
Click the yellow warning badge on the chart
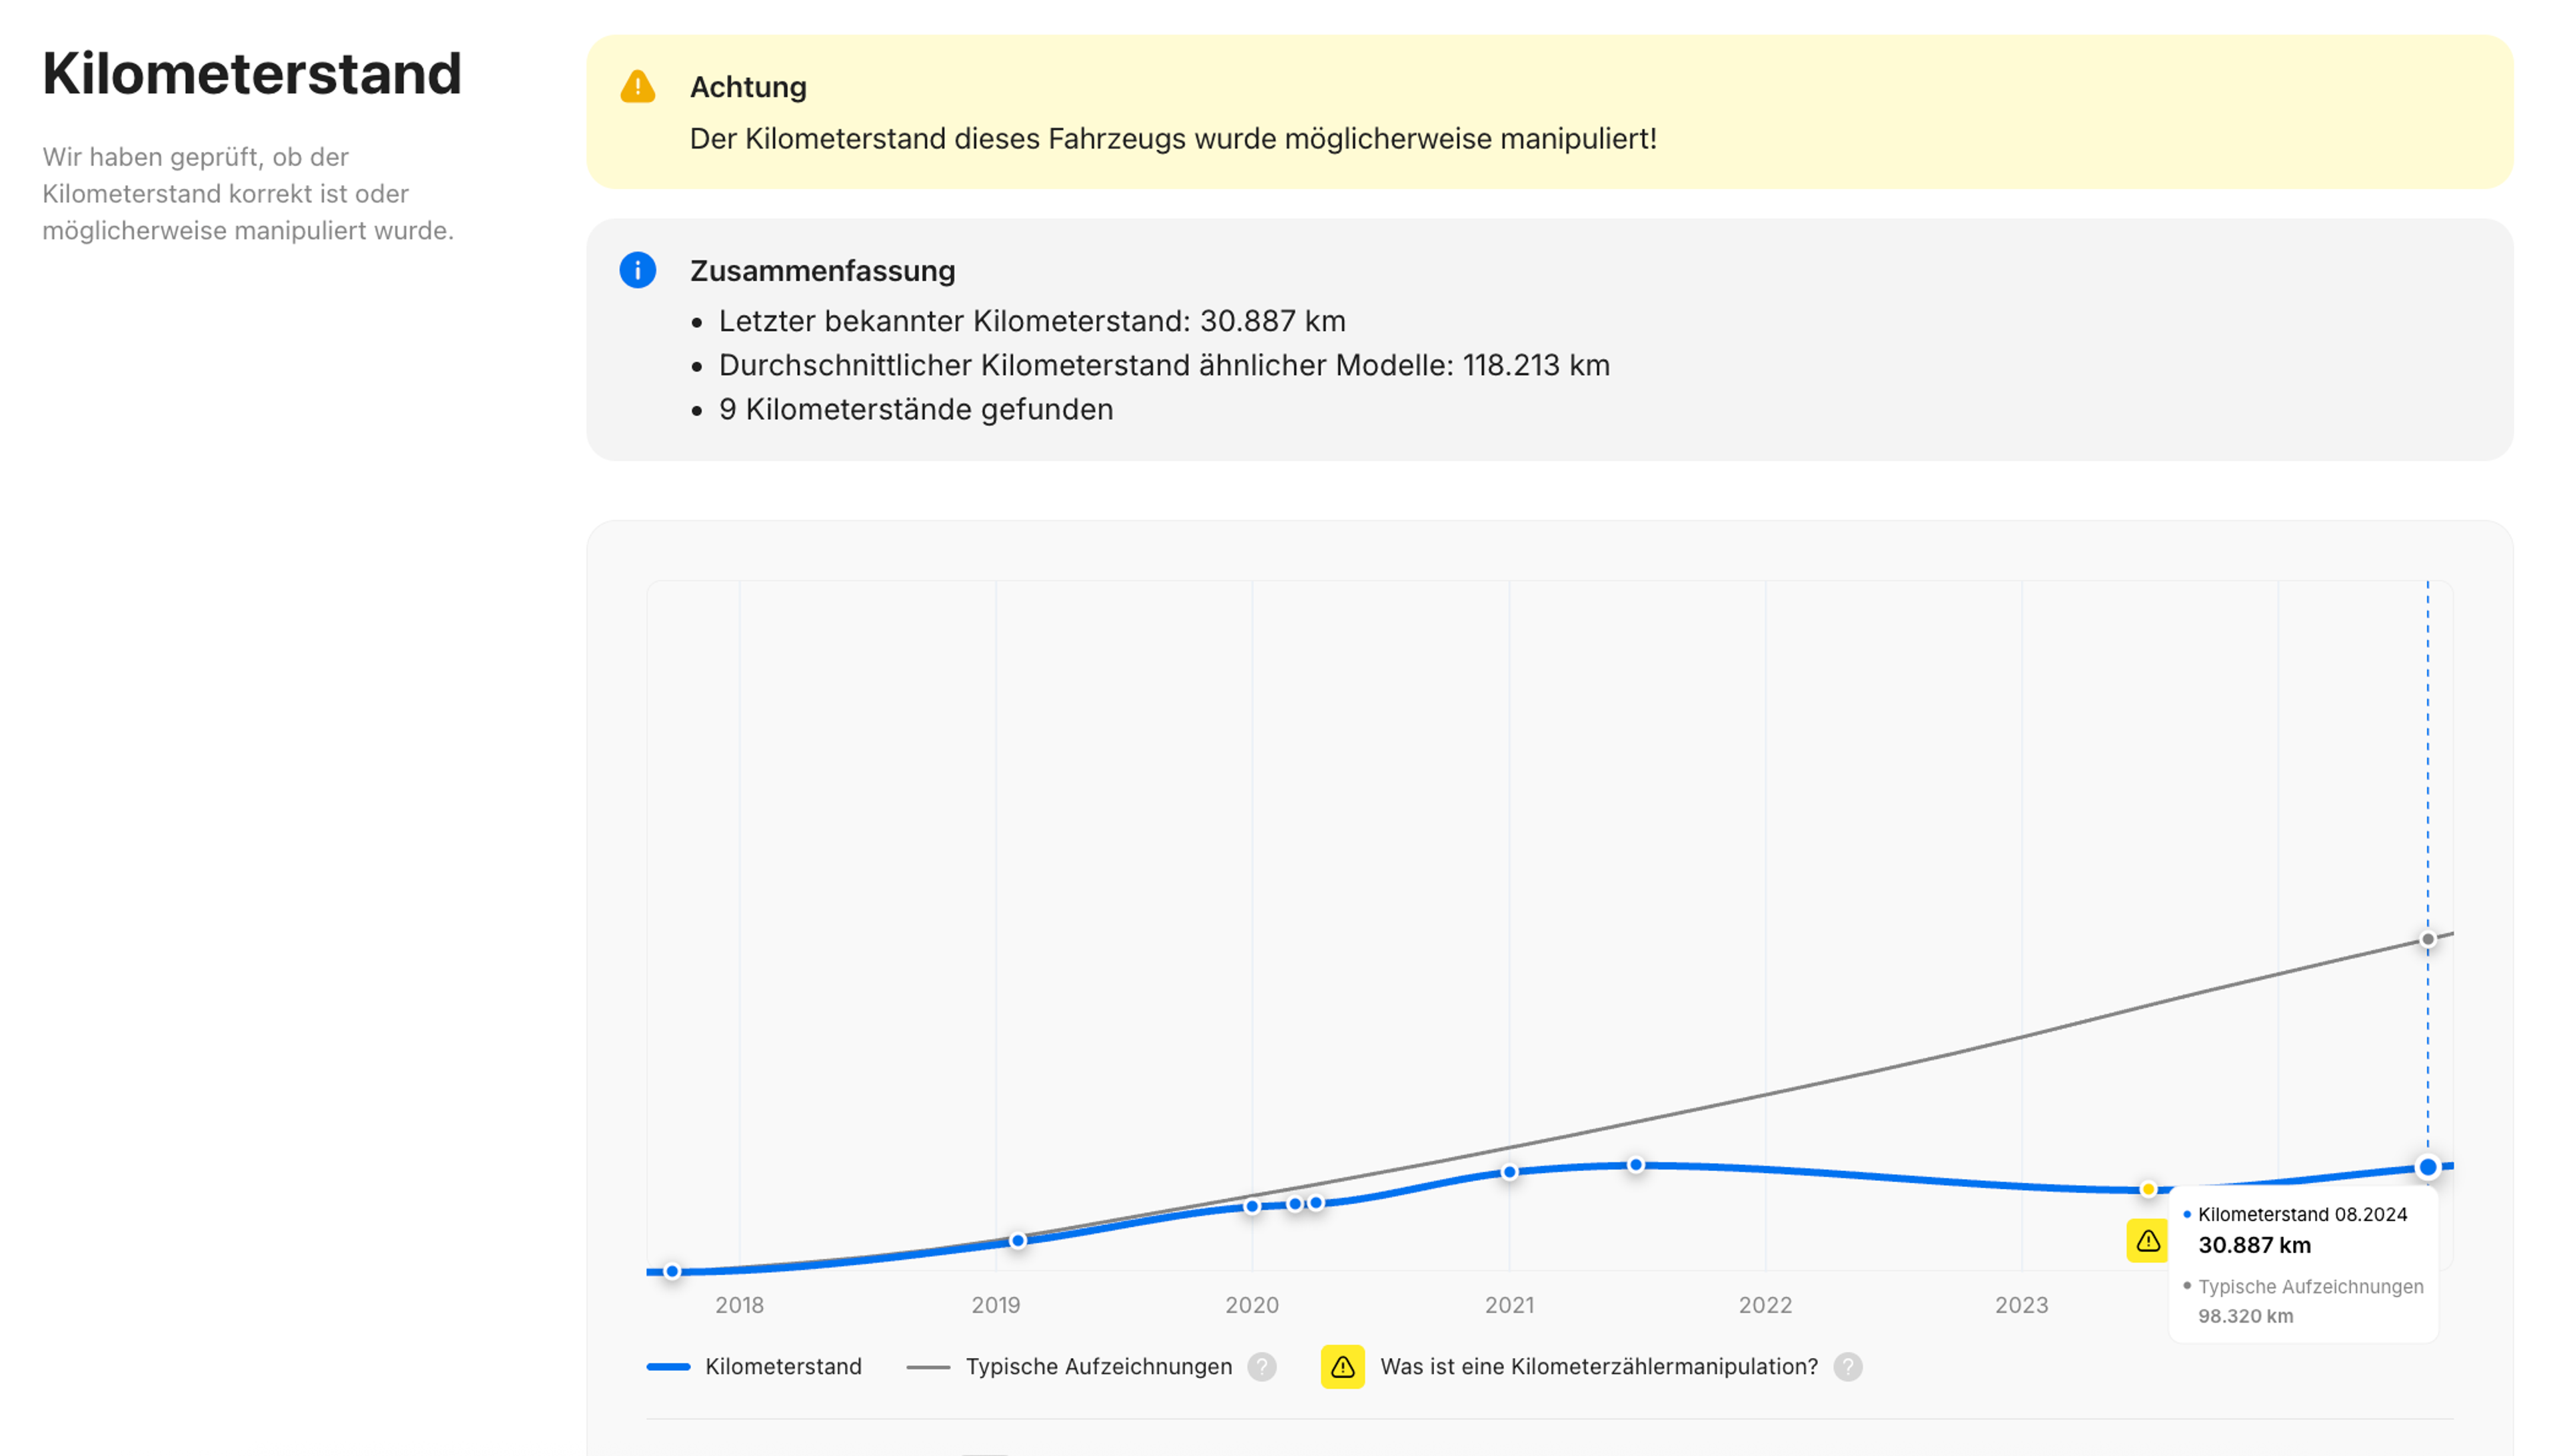click(x=2147, y=1241)
